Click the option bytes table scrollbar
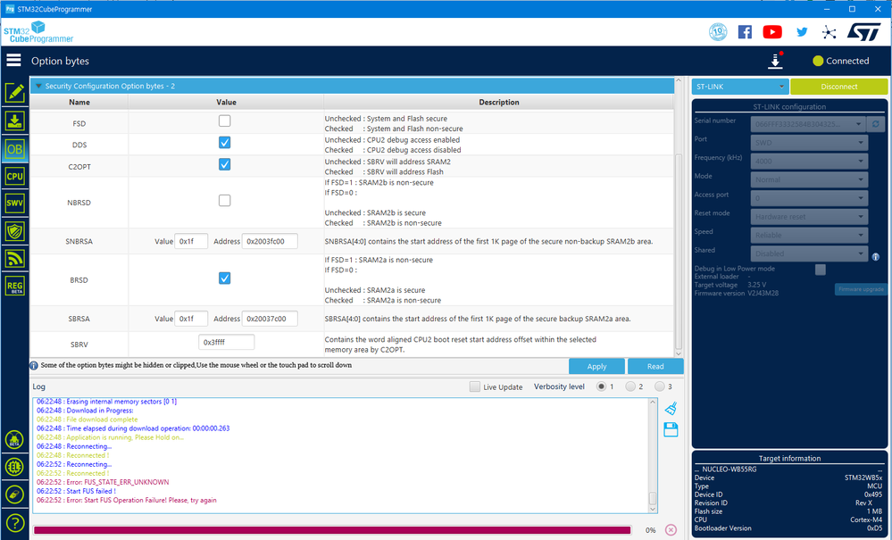 coord(678,253)
